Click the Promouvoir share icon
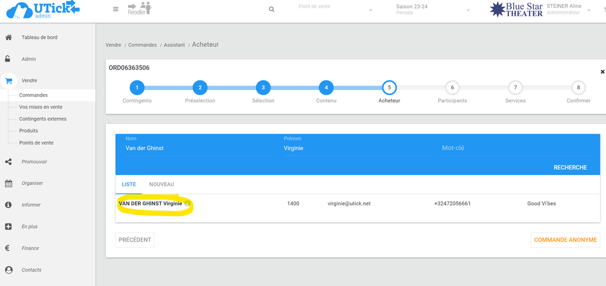606x286 pixels. (8, 162)
